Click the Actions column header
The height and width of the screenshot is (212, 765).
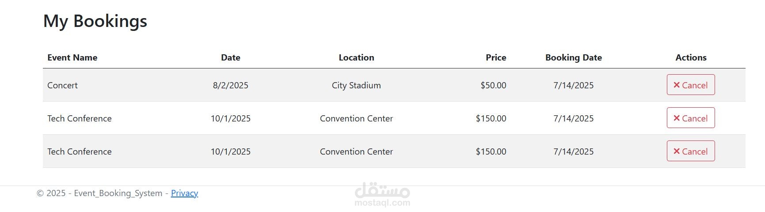click(691, 57)
